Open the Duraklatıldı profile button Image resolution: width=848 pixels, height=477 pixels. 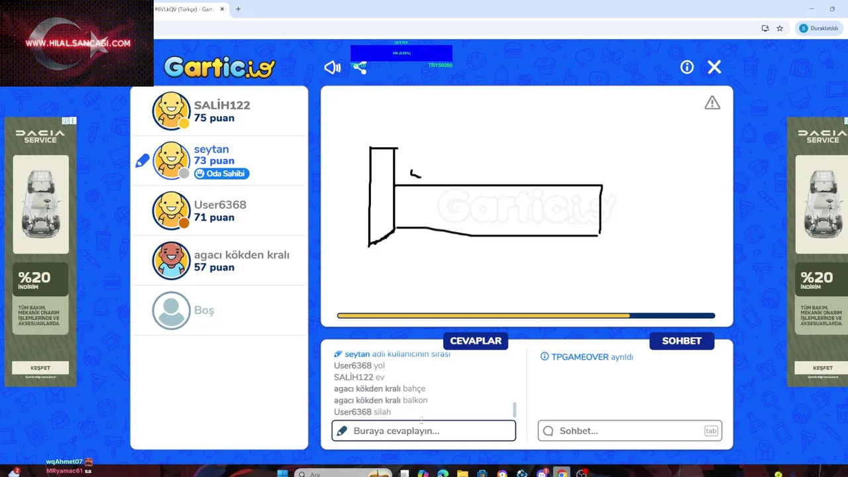[x=819, y=28]
